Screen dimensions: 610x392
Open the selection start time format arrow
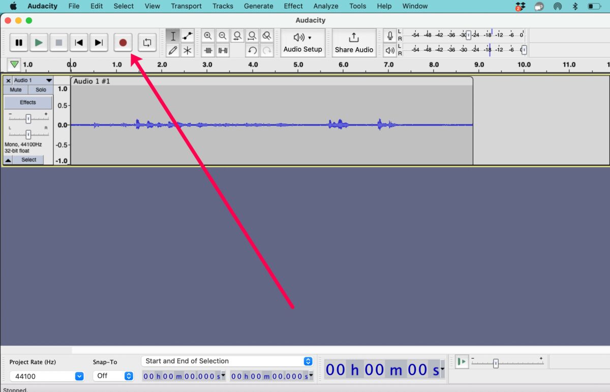coord(224,376)
